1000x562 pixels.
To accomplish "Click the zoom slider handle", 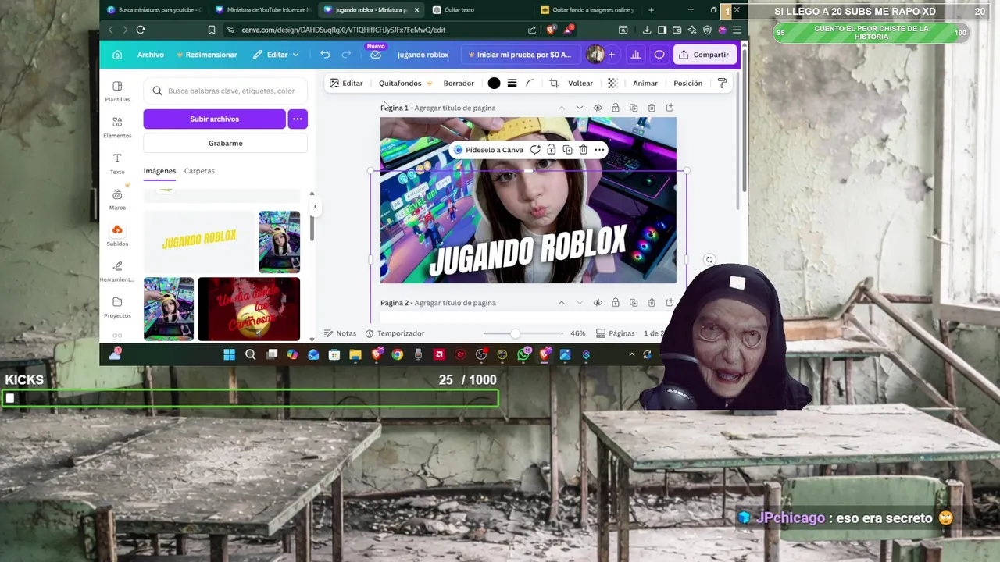I will click(515, 333).
